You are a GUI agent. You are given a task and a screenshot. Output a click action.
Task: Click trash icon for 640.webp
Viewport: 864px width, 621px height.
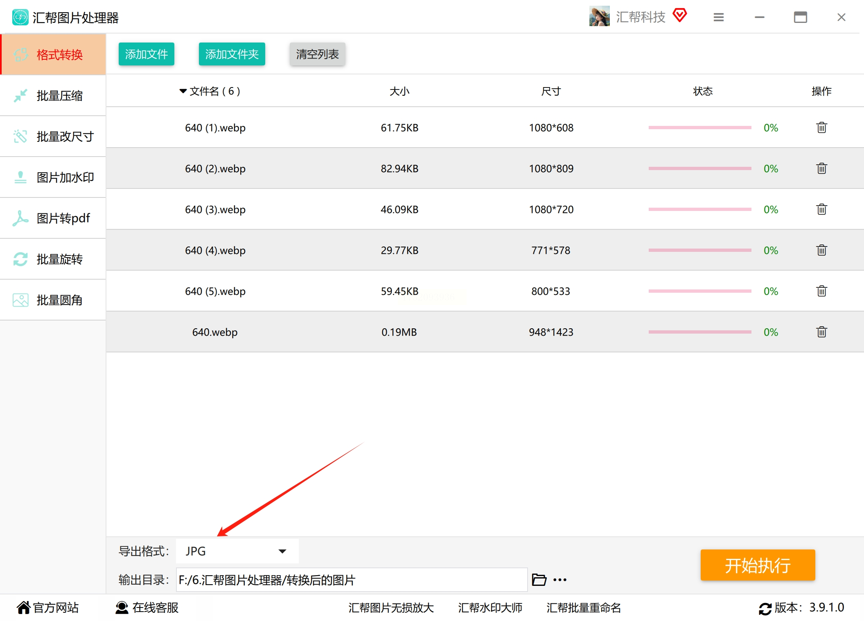click(821, 332)
